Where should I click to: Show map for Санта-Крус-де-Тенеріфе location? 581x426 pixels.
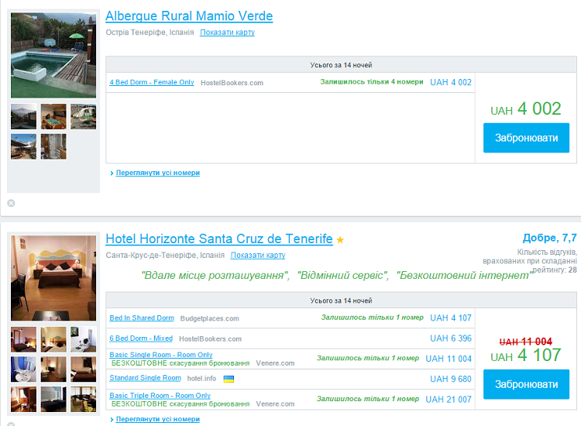pos(257,256)
